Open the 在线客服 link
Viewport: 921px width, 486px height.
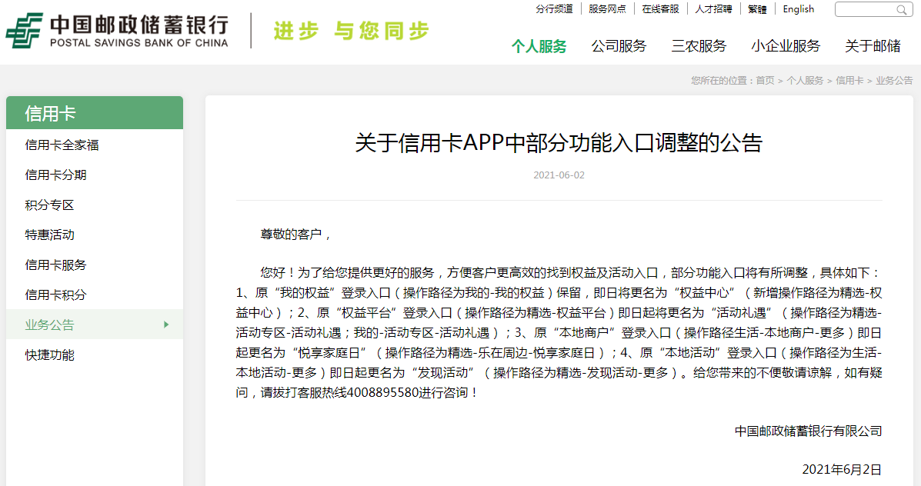[x=660, y=9]
